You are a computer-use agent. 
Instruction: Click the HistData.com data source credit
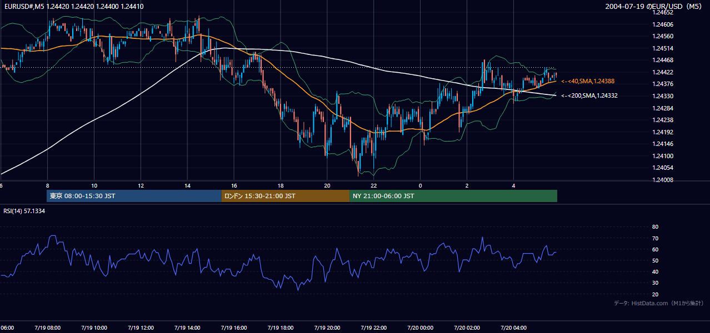click(659, 303)
